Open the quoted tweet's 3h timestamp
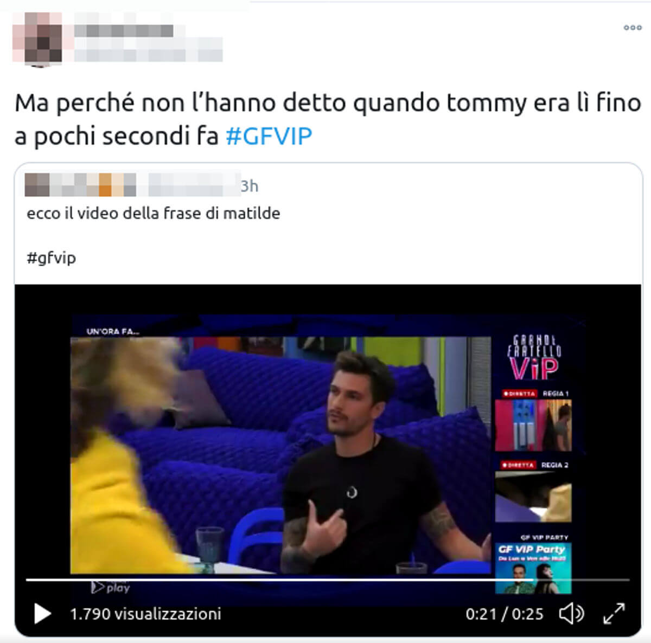 click(x=250, y=186)
